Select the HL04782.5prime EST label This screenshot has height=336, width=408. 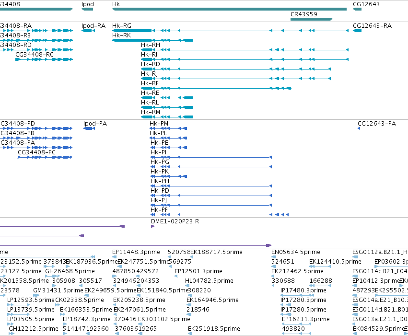pyautogui.click(x=209, y=281)
